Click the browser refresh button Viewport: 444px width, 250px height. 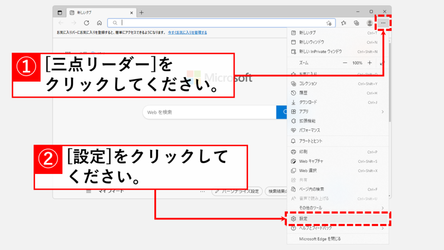click(x=87, y=23)
